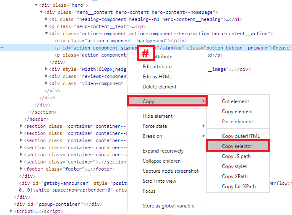Click the Break on submenu arrow
The width and height of the screenshot is (292, 215).
203,136
